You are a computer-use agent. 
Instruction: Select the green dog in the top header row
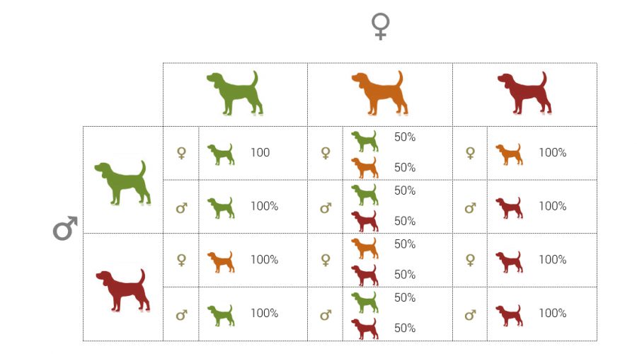[235, 93]
